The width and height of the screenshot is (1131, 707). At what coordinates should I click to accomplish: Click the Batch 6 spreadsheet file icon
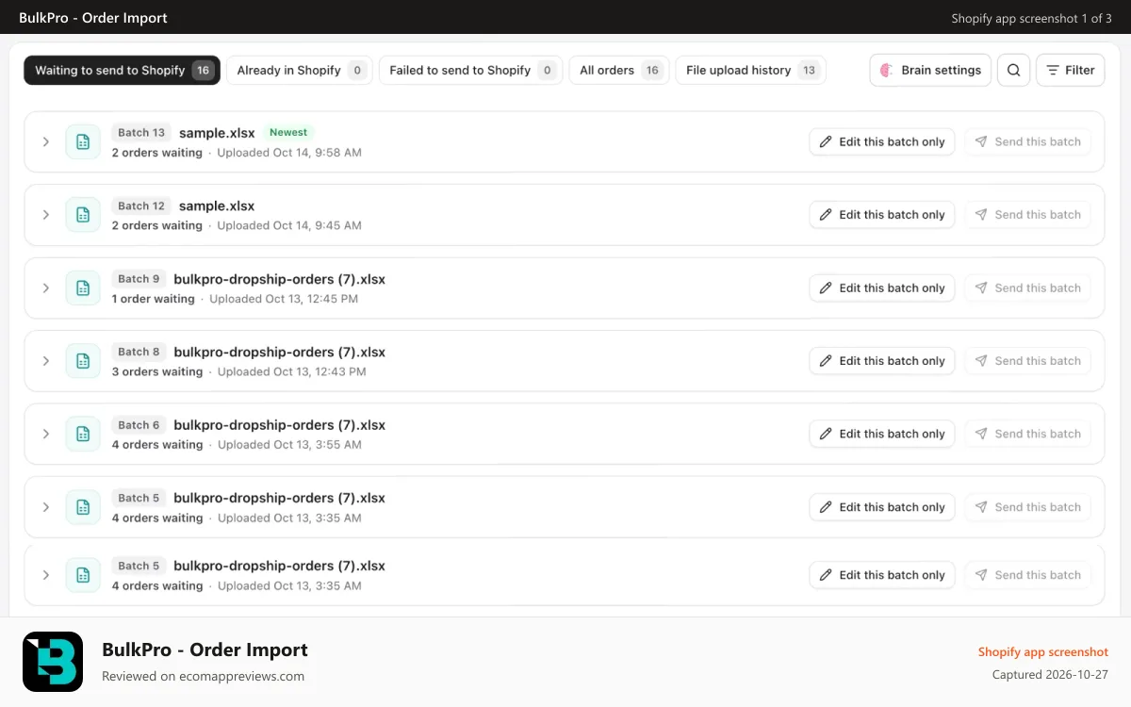click(83, 434)
